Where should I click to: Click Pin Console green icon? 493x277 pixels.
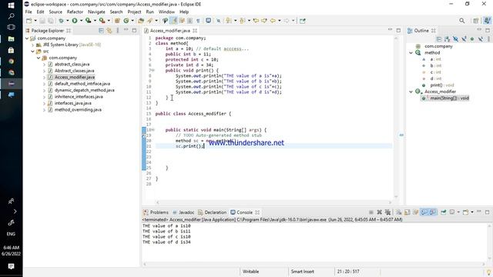coord(444,212)
